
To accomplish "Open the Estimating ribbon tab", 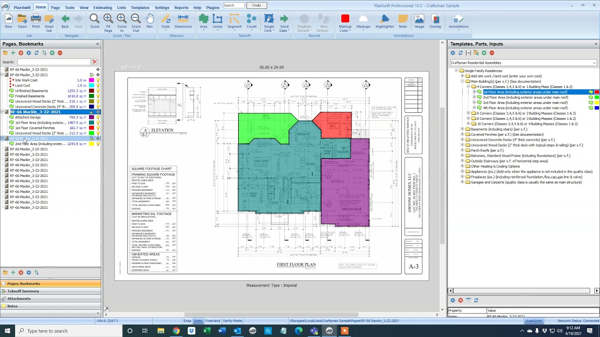I will (x=103, y=7).
